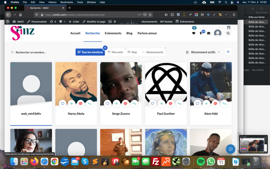270x169 pixels.
Task: Add Serge Zozoro as friend
Action: [116, 104]
